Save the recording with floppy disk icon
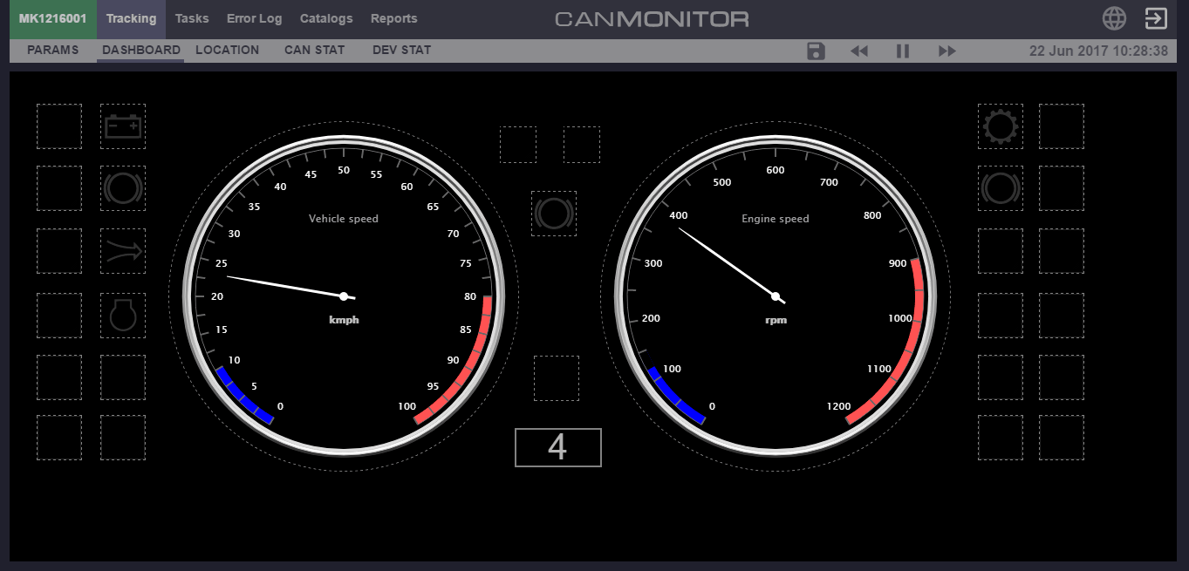Viewport: 1189px width, 571px height. click(816, 51)
